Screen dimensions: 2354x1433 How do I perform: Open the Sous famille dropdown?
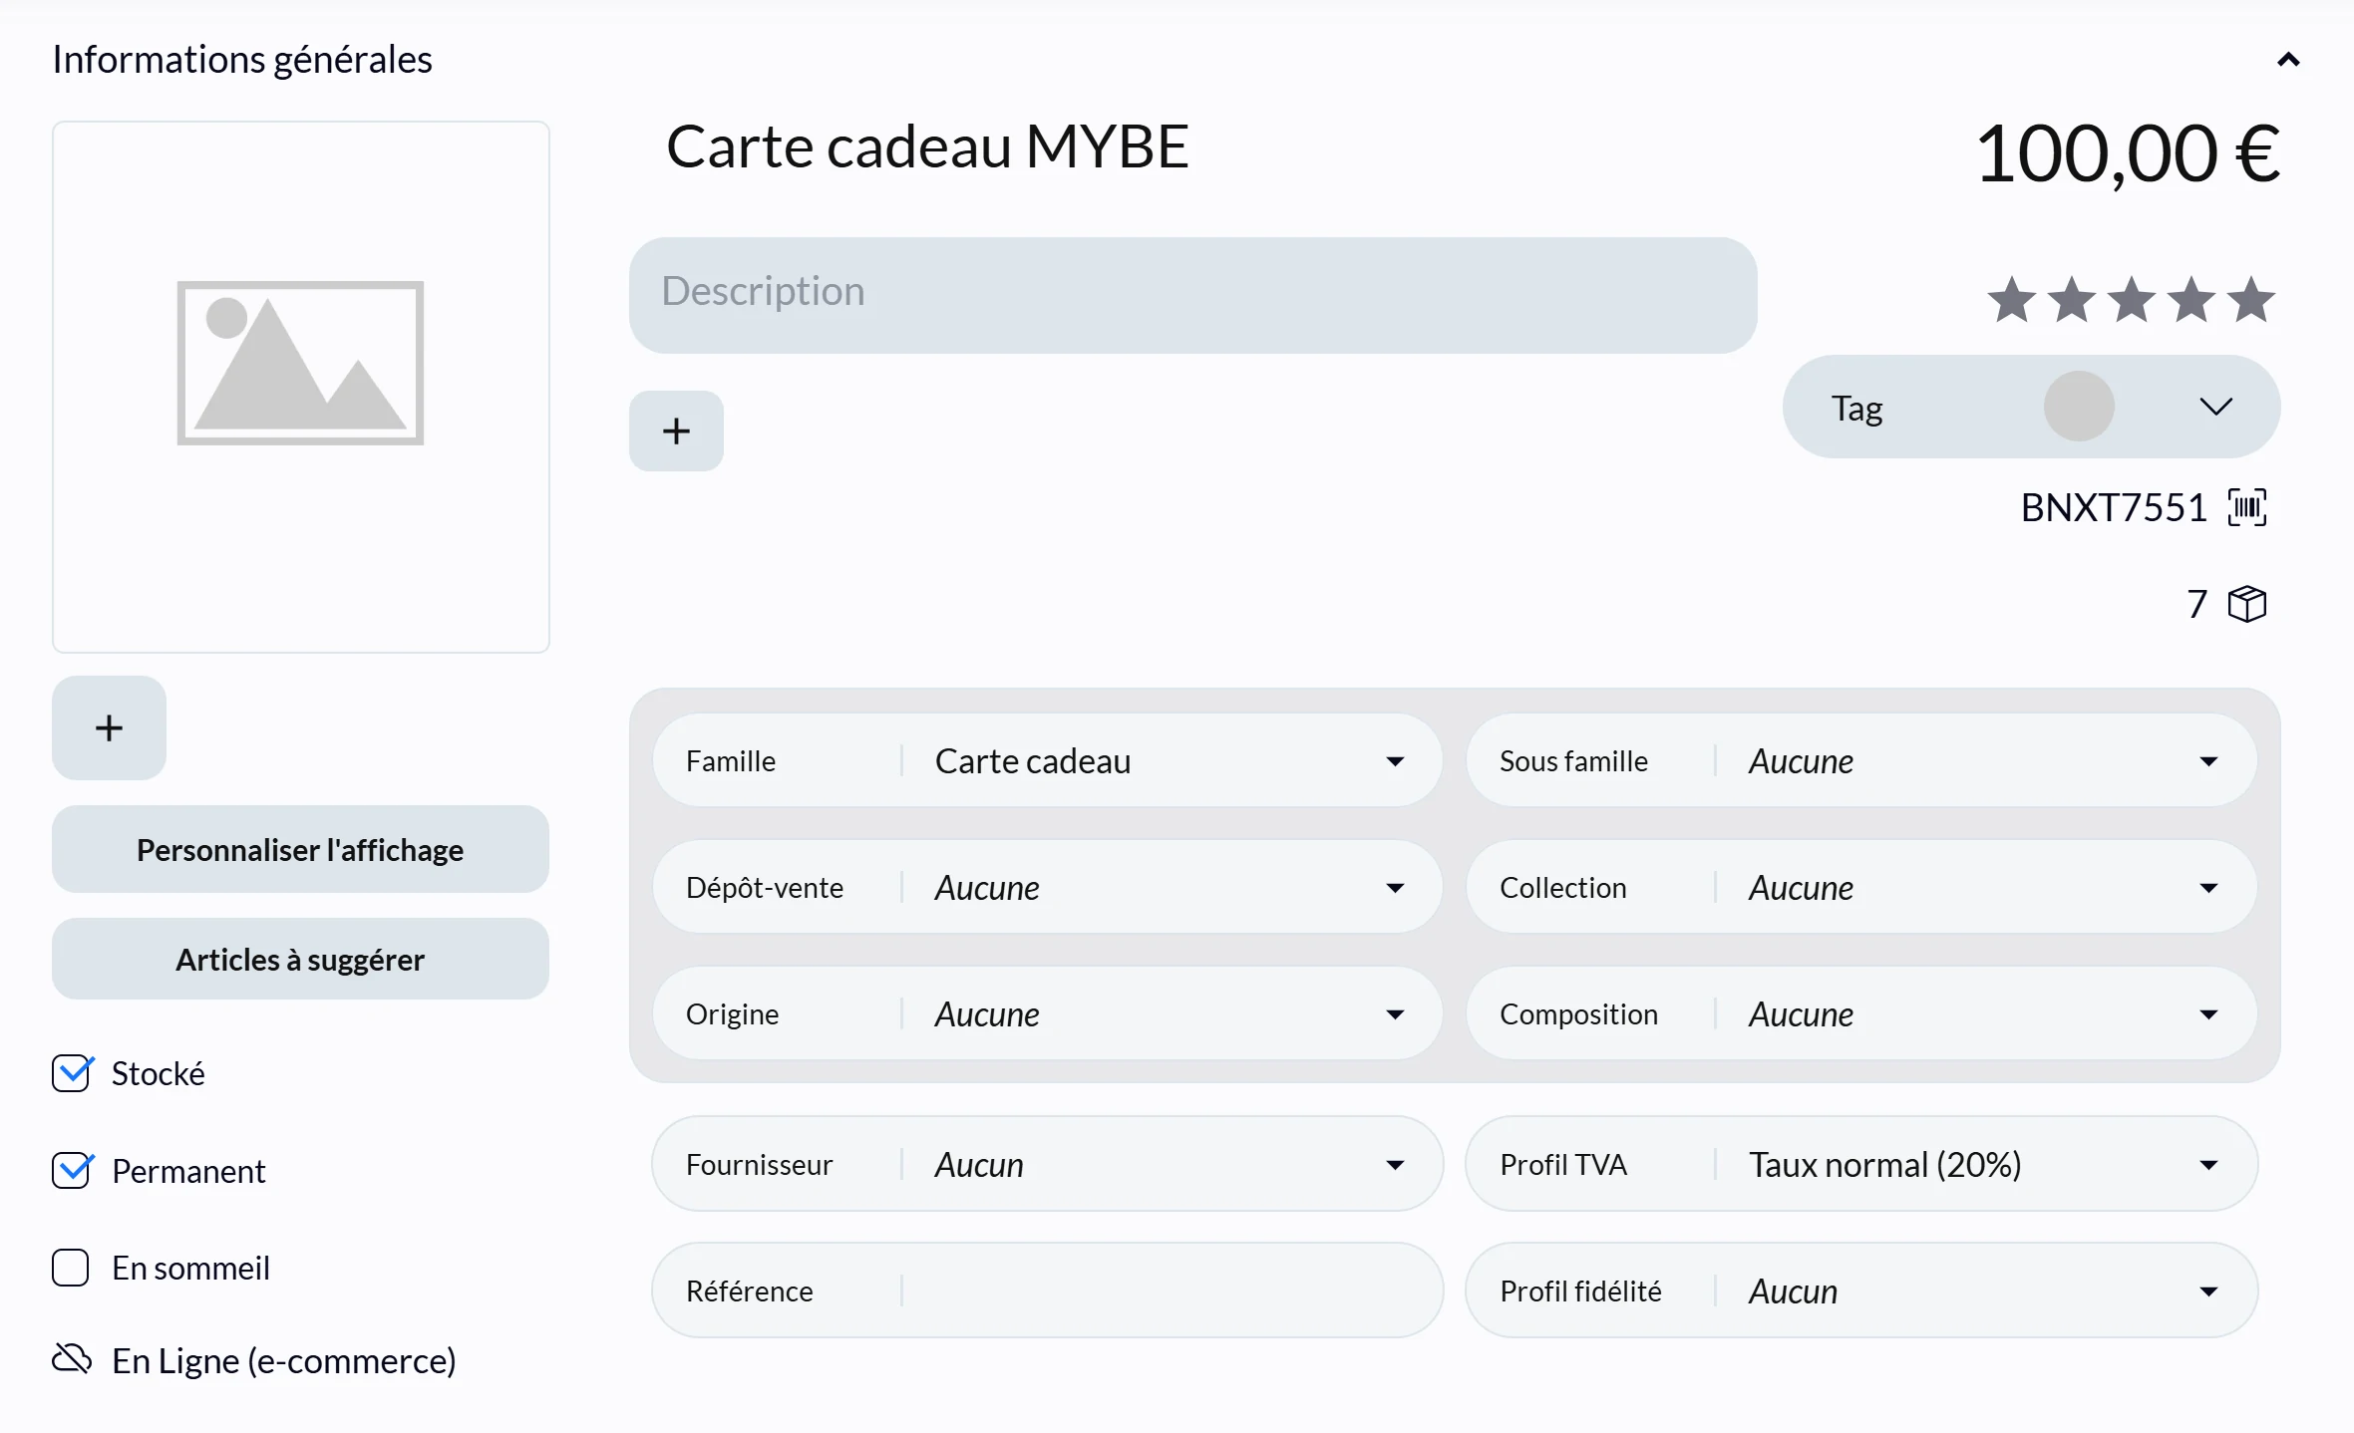pos(1860,760)
